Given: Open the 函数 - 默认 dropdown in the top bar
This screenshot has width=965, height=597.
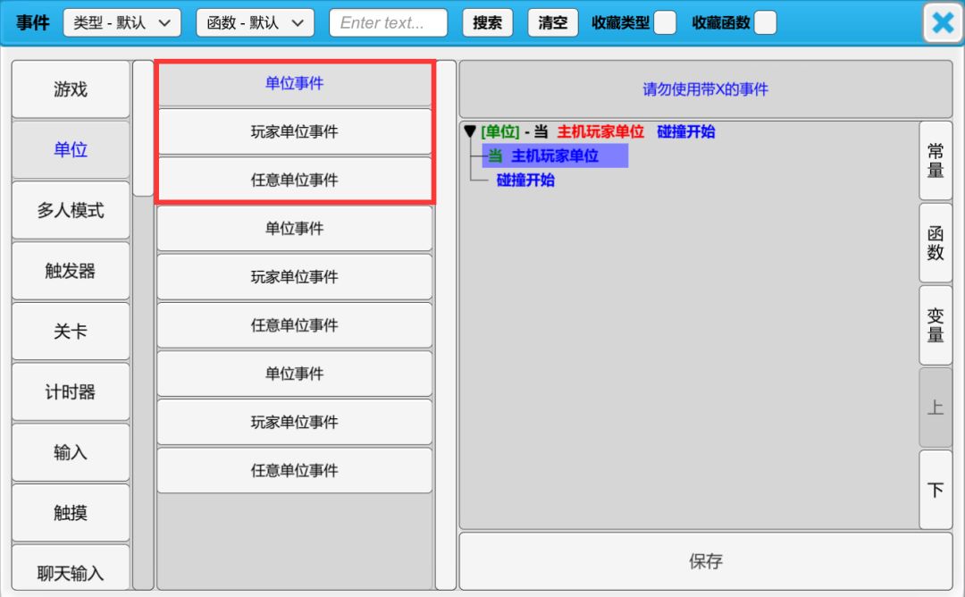Looking at the screenshot, I should (x=255, y=23).
